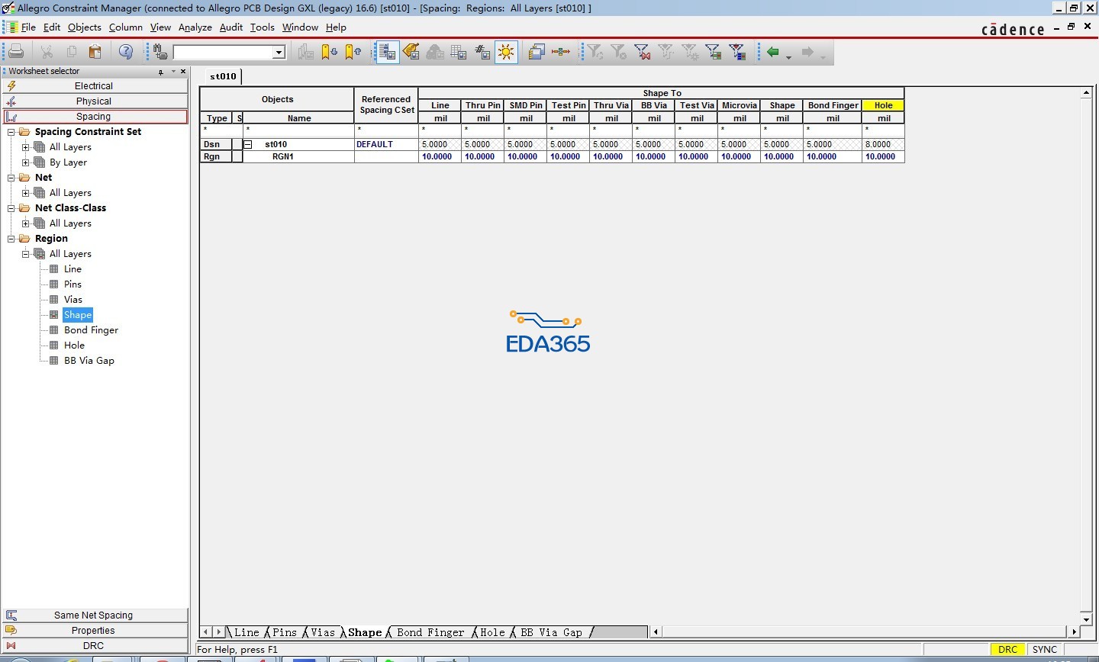Click the tag-with-pencil toolbar icon
Viewport: 1099px width, 662px height.
click(411, 52)
